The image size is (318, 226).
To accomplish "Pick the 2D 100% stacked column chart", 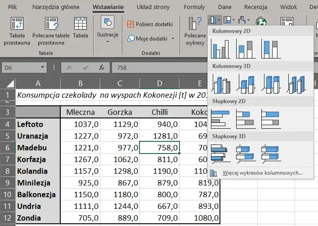I will (271, 50).
